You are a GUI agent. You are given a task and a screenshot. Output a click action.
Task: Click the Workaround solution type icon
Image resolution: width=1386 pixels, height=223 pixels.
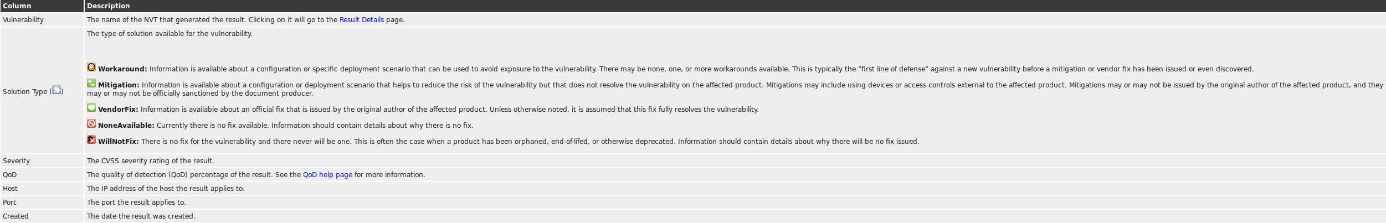tap(91, 67)
